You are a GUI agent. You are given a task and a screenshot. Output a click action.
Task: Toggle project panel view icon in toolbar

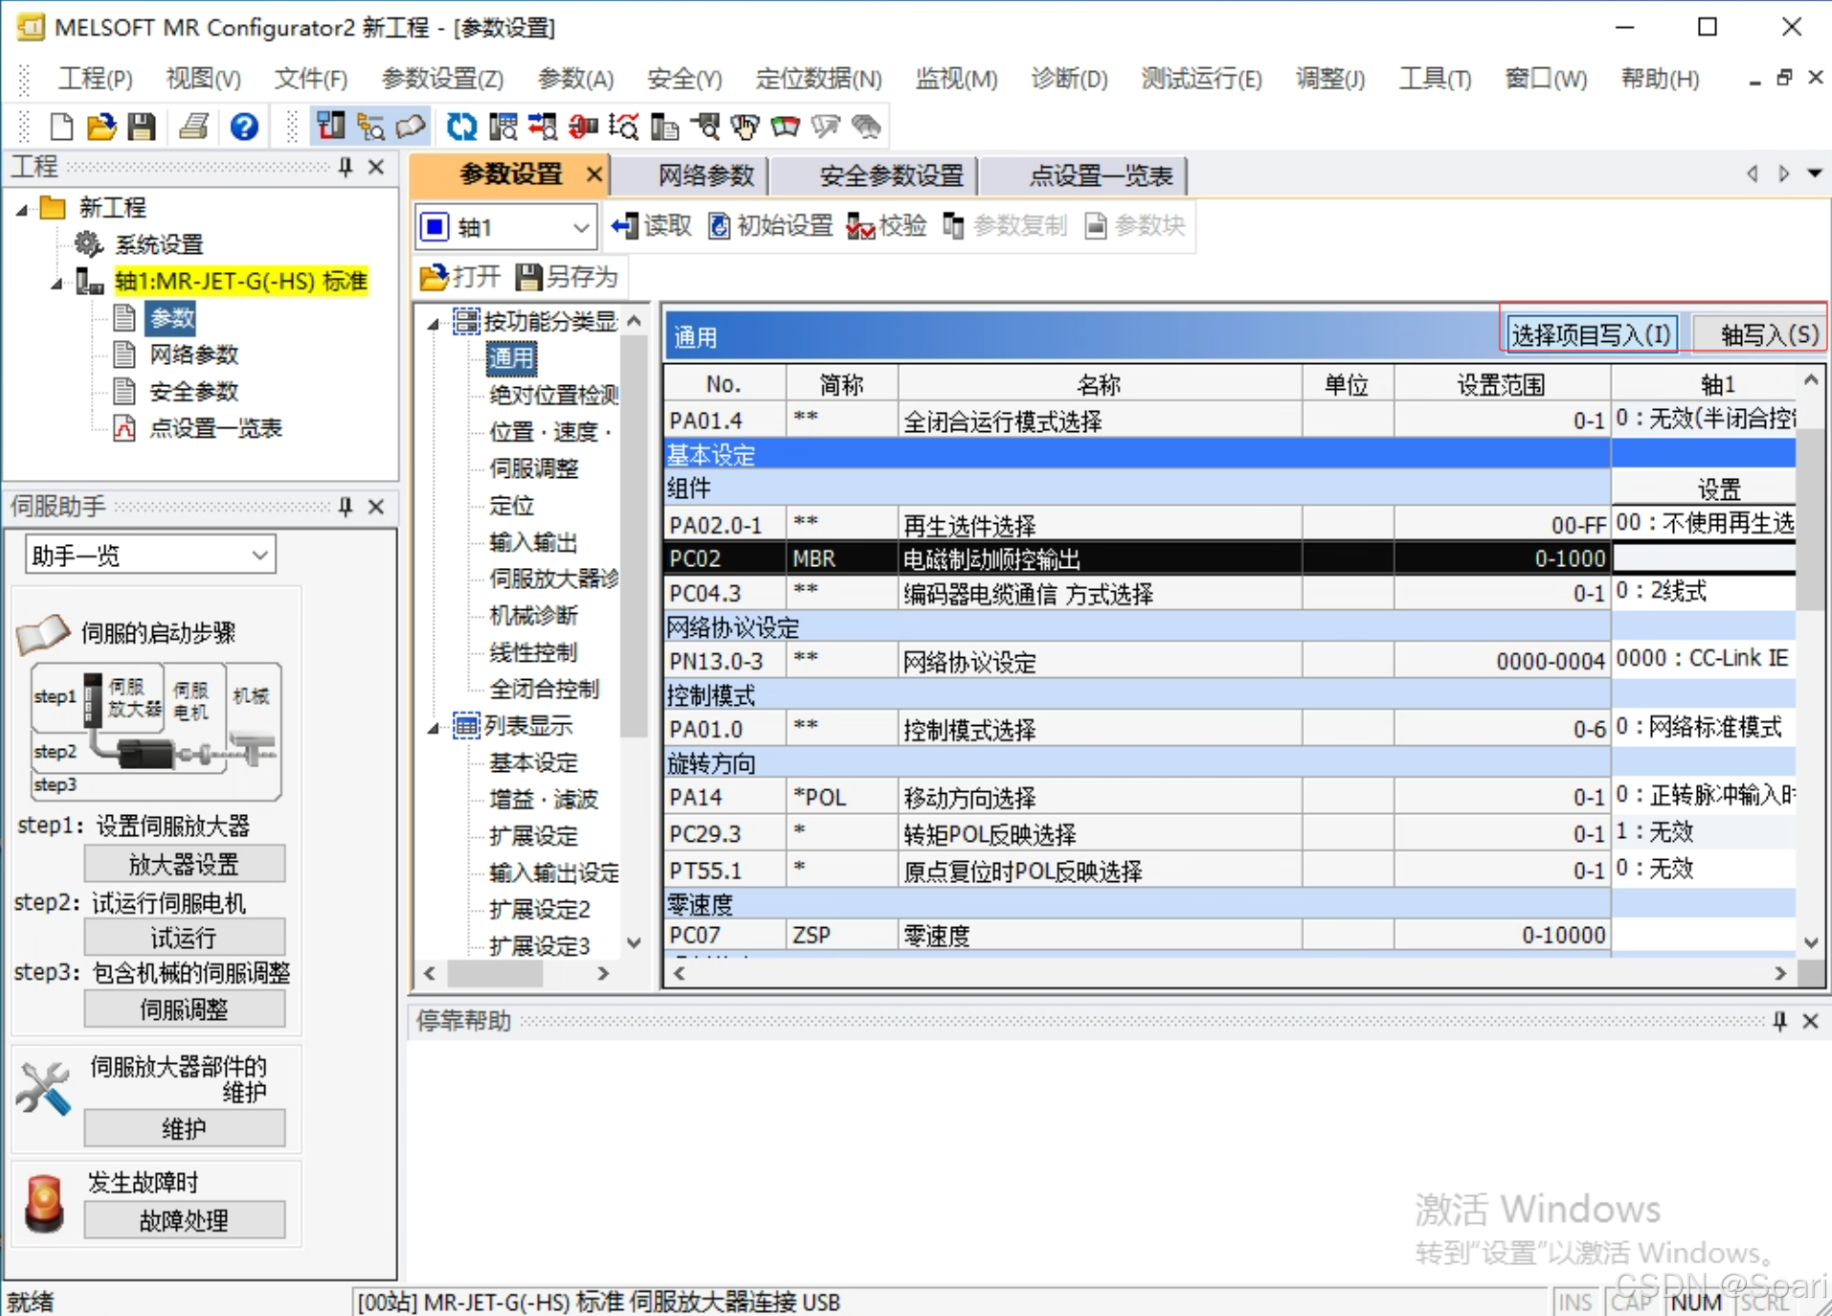click(330, 126)
